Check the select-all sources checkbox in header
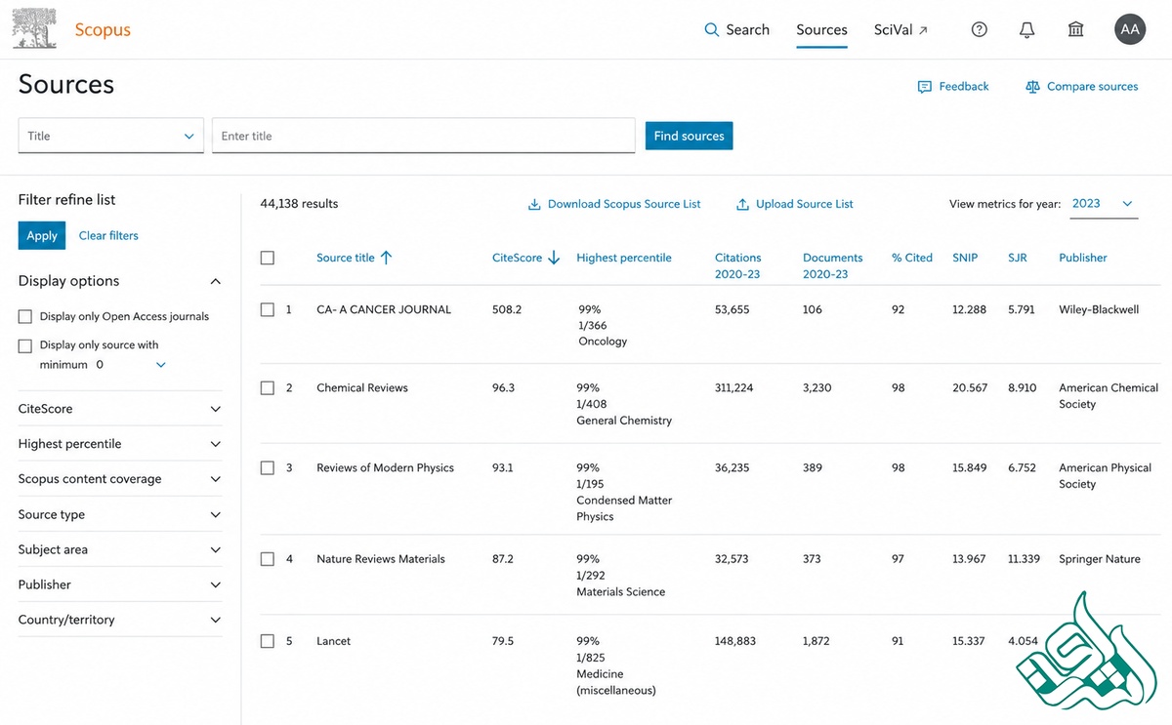 coord(268,258)
